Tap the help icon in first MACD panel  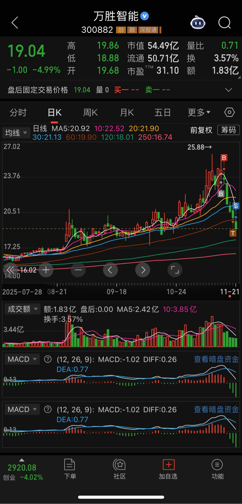click(x=48, y=359)
